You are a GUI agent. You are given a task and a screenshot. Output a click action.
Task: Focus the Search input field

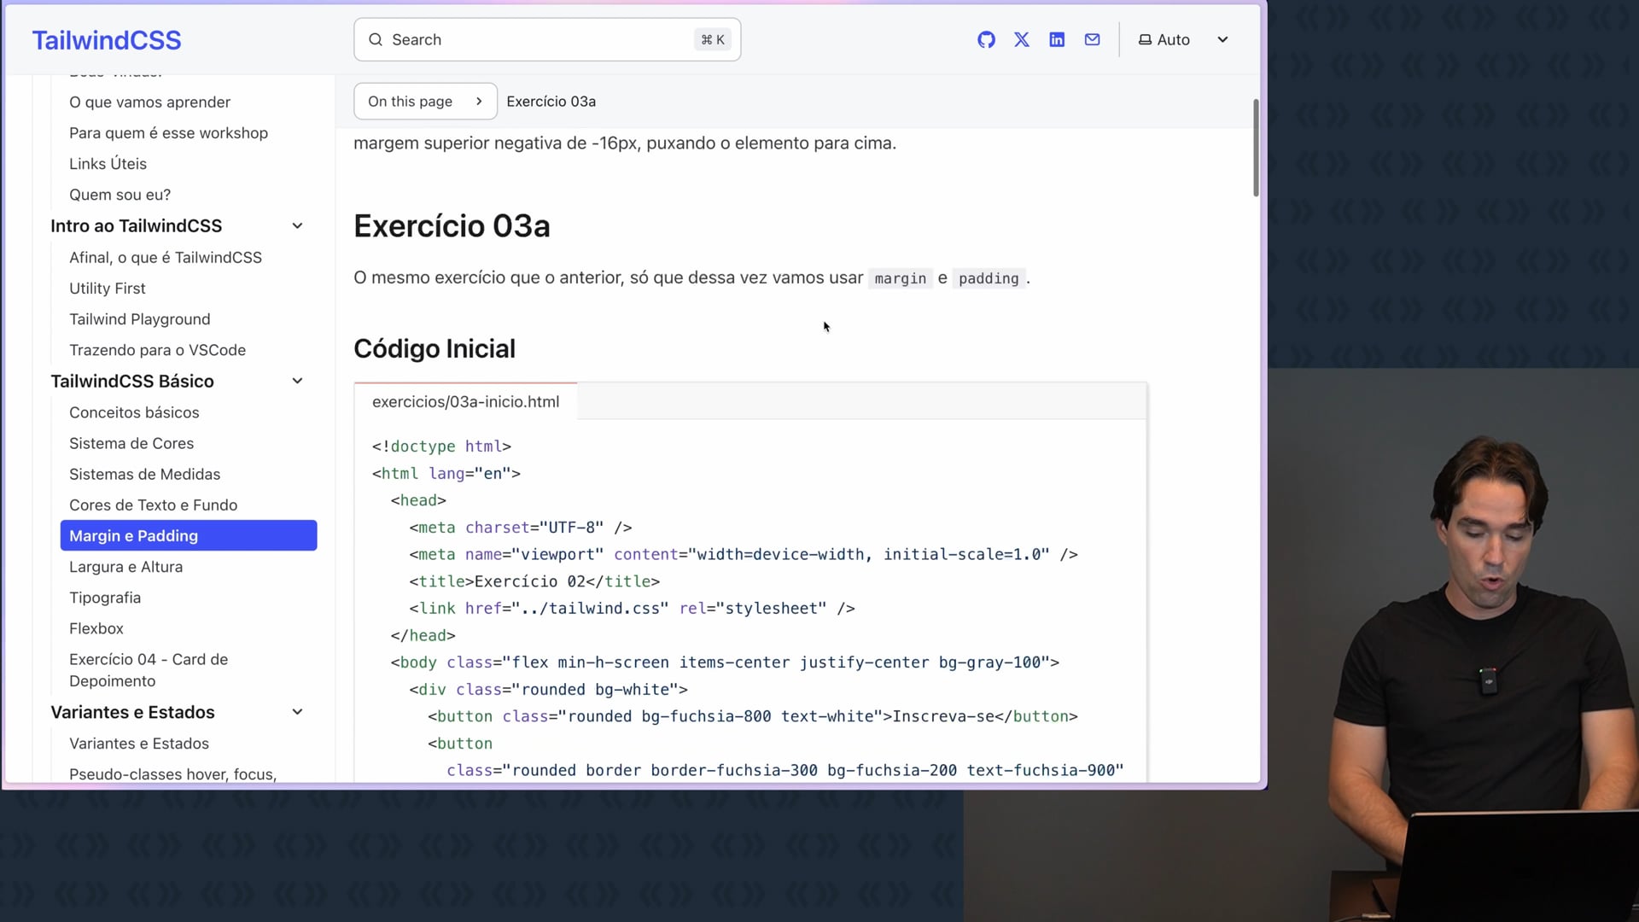click(x=547, y=39)
